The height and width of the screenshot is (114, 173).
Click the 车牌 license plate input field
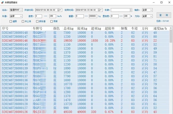click(120, 10)
